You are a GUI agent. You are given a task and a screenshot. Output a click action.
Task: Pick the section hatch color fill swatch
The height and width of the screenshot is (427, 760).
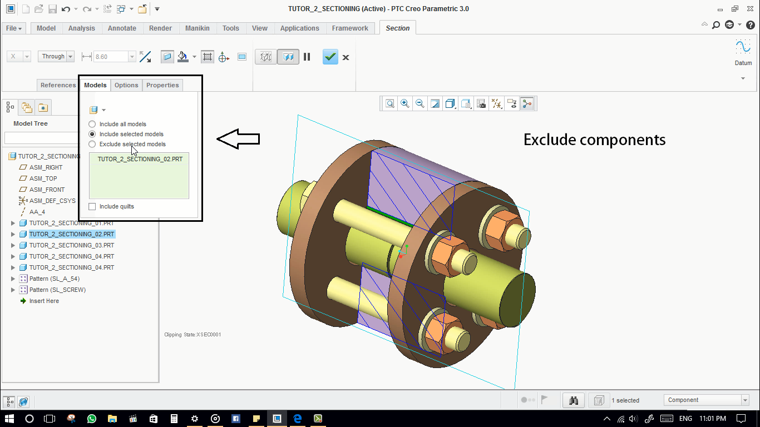[x=182, y=57]
